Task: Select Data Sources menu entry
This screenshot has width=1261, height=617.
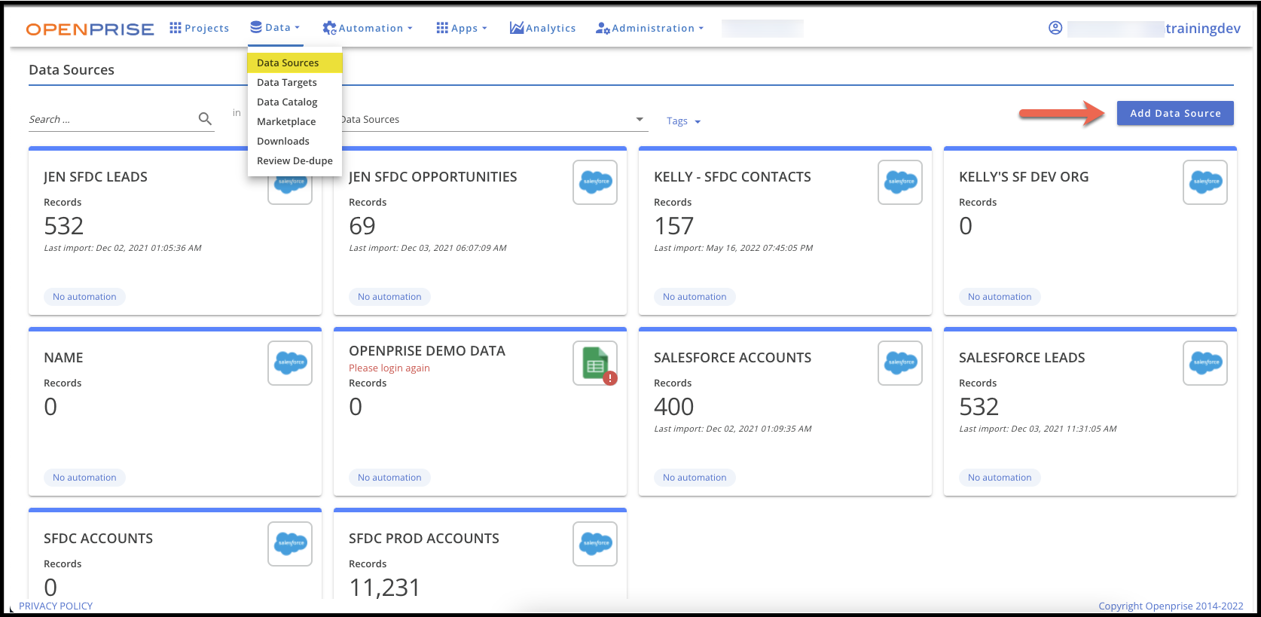Action: point(295,63)
